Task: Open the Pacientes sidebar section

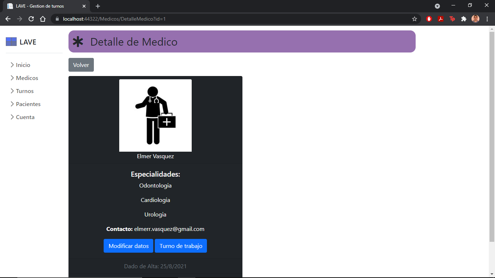Action: (x=28, y=104)
